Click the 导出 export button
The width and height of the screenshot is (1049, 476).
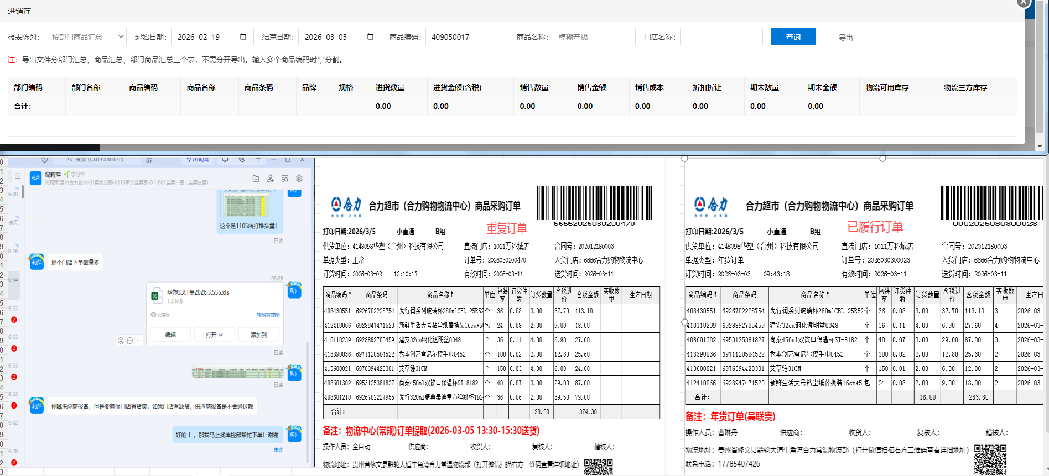point(845,37)
